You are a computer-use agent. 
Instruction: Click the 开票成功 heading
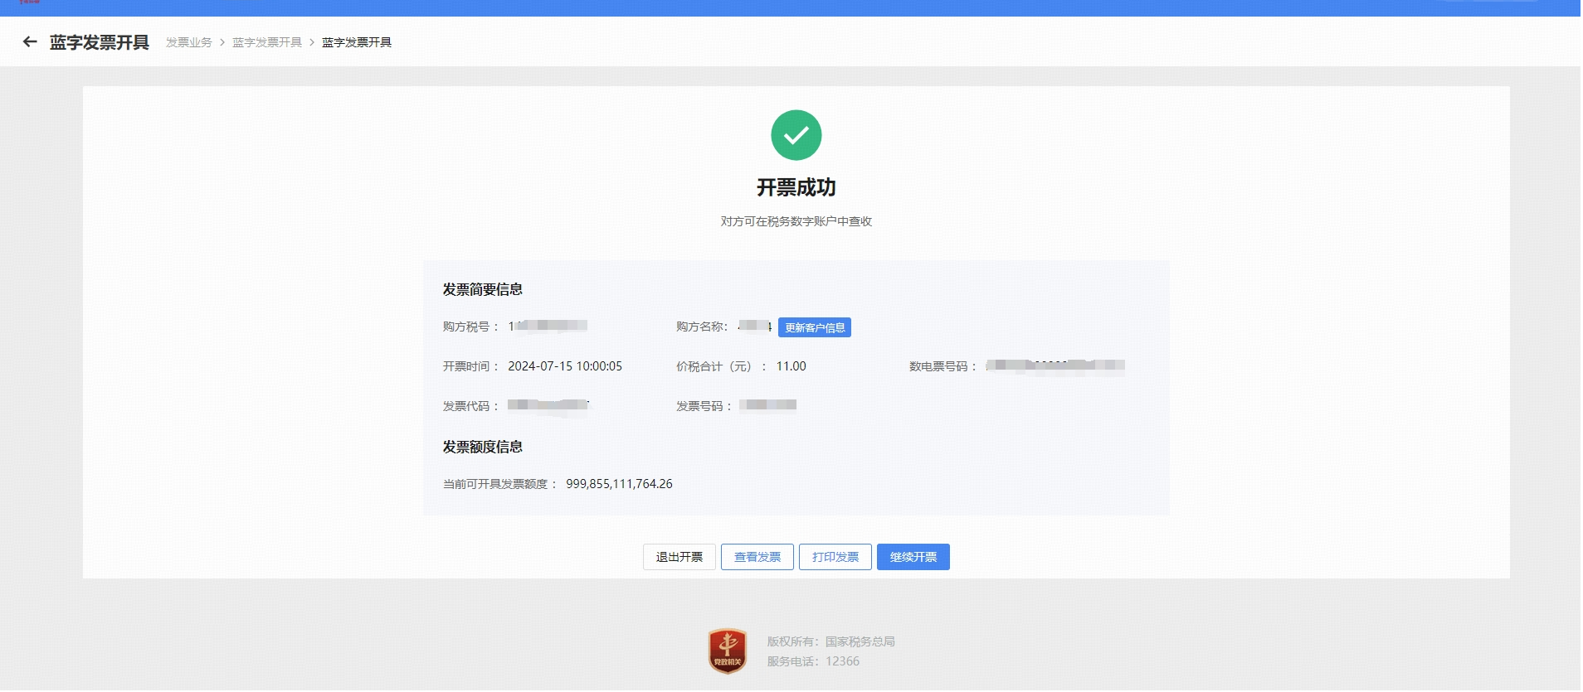point(796,188)
